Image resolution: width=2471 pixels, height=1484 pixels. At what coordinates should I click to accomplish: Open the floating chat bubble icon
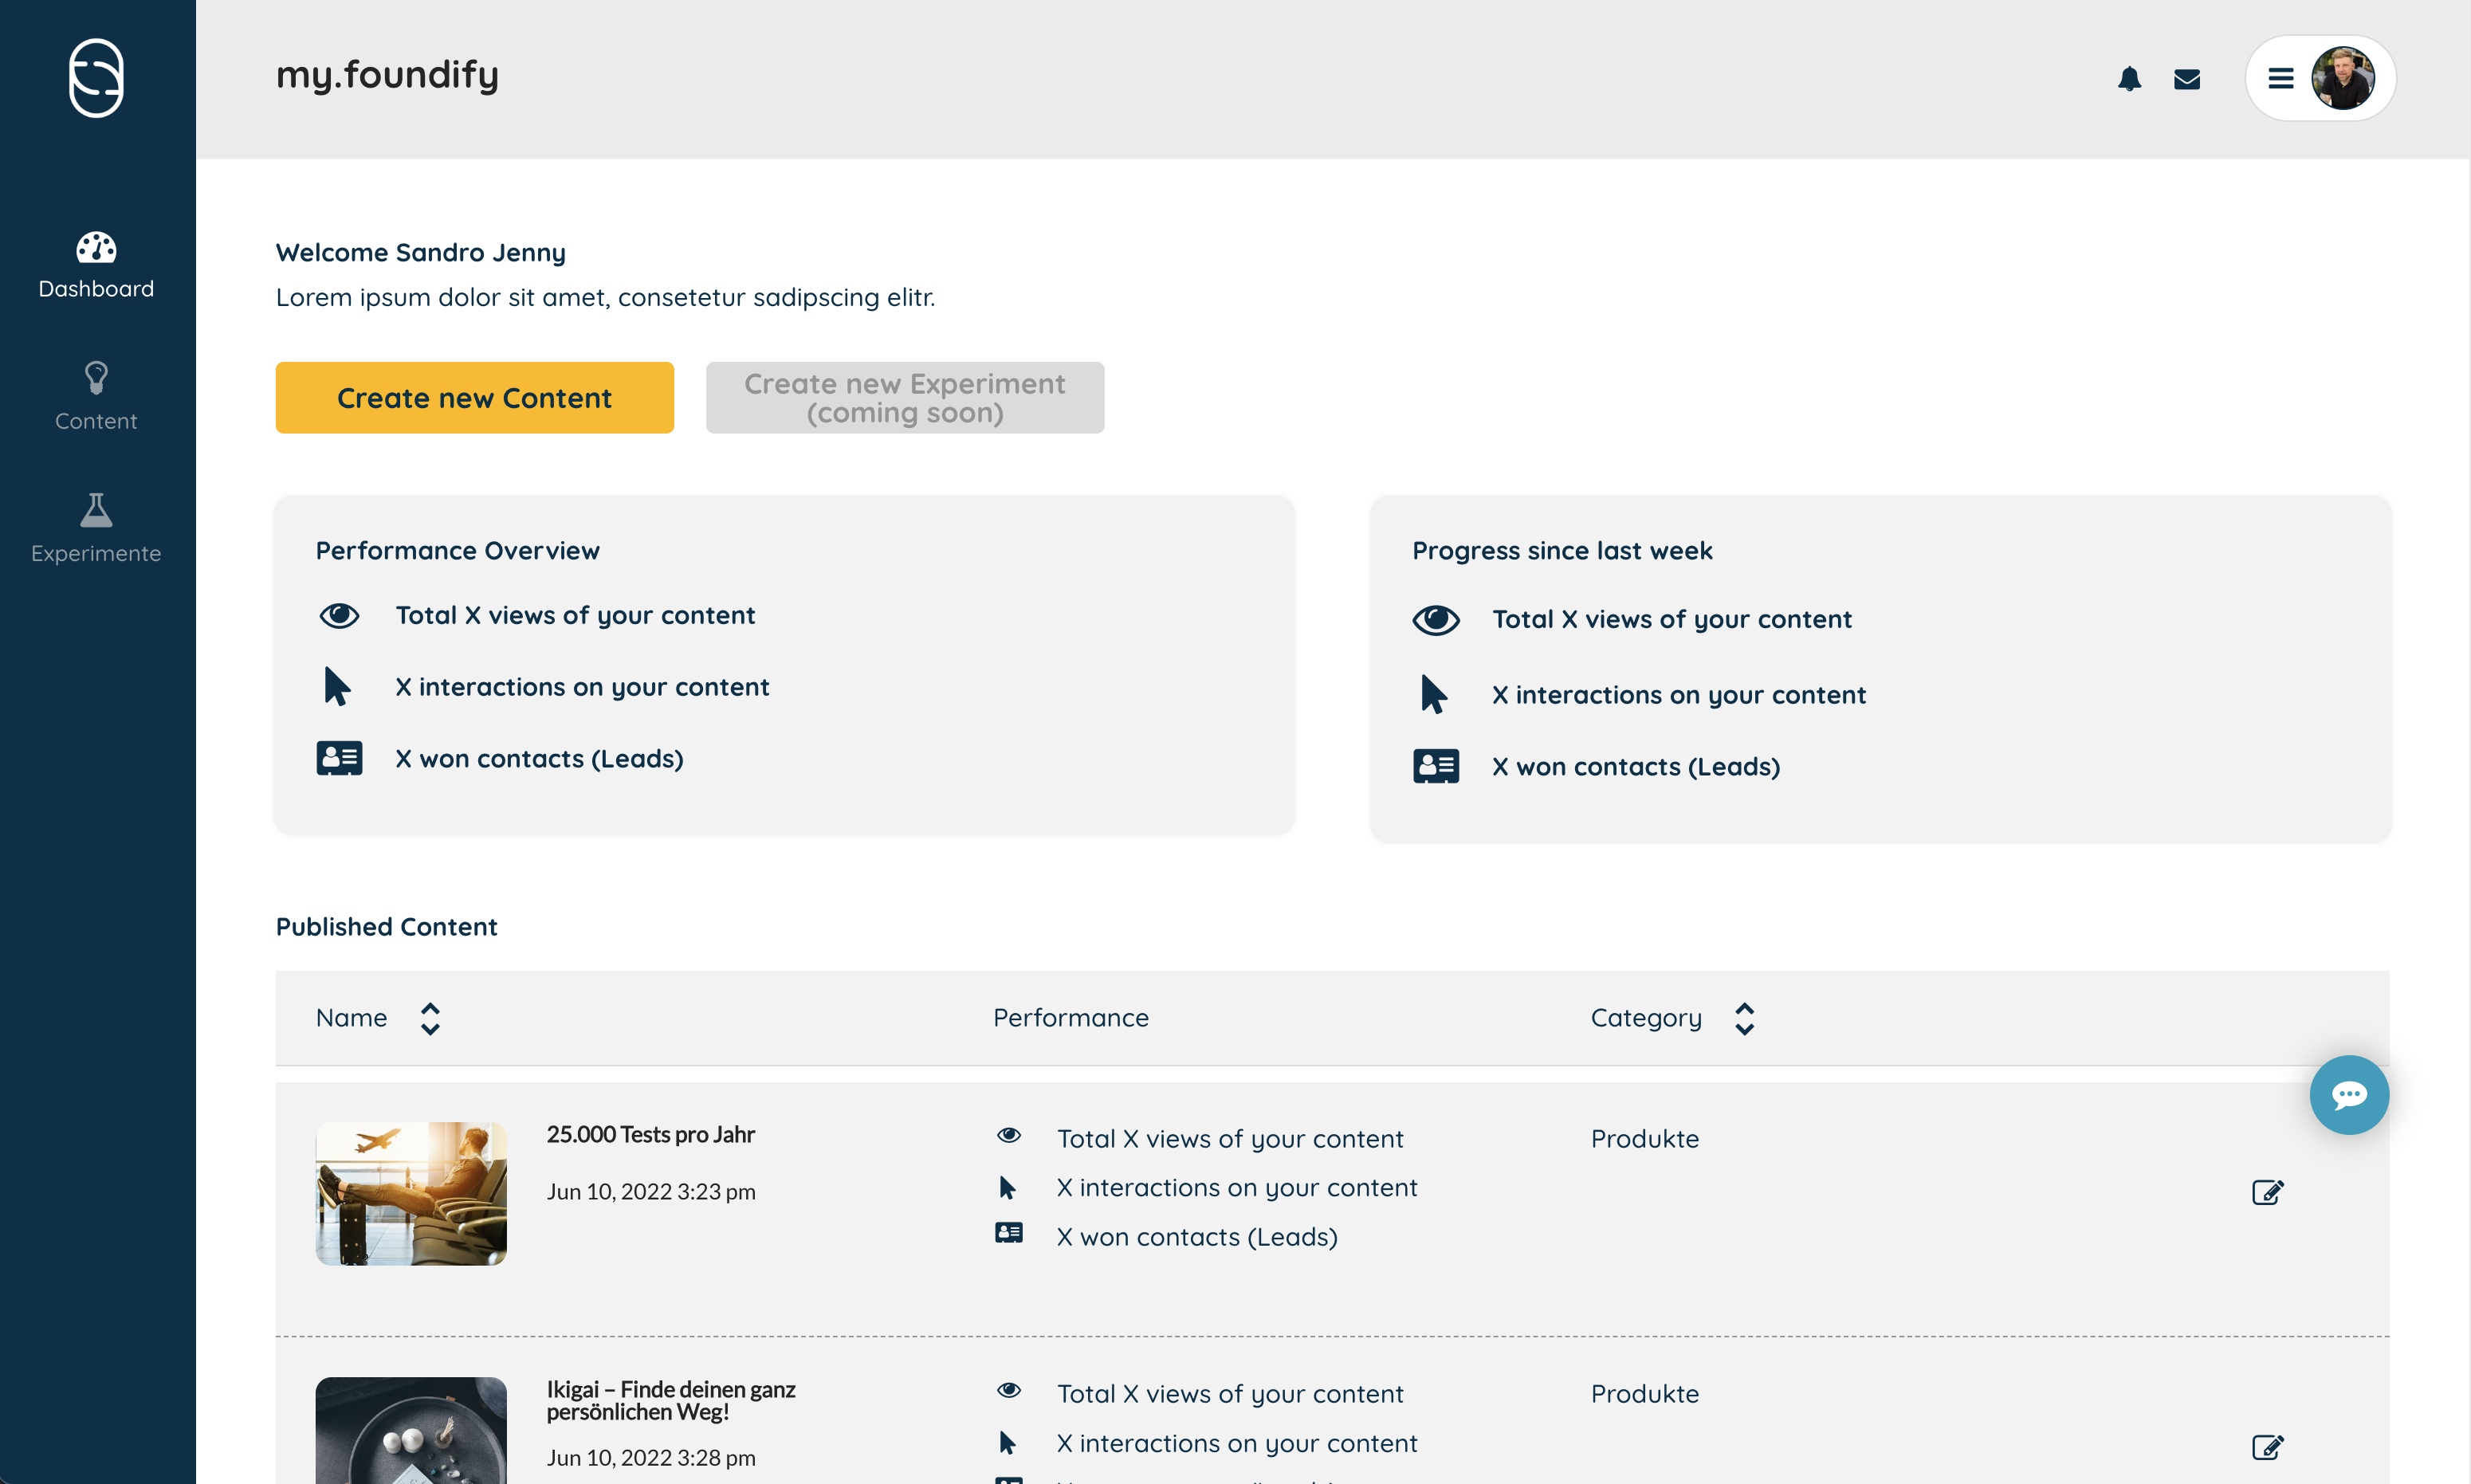2349,1094
